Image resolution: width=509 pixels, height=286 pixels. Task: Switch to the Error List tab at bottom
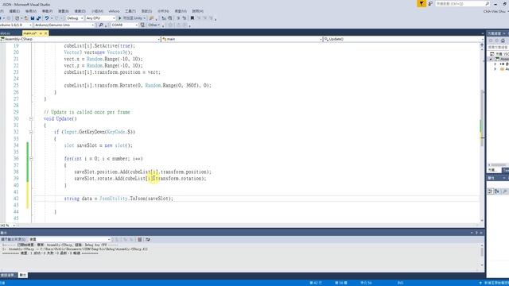8,275
